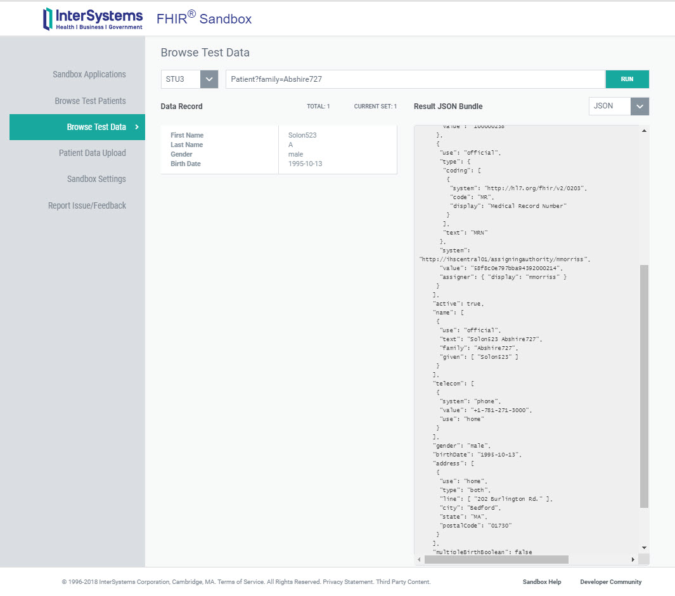Screen dimensions: 675x596
Task: Click the Medical Record Number display line
Action: [x=508, y=206]
